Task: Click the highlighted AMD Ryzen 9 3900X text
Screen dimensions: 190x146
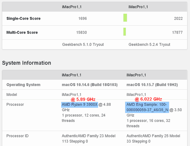Action: click(x=80, y=105)
